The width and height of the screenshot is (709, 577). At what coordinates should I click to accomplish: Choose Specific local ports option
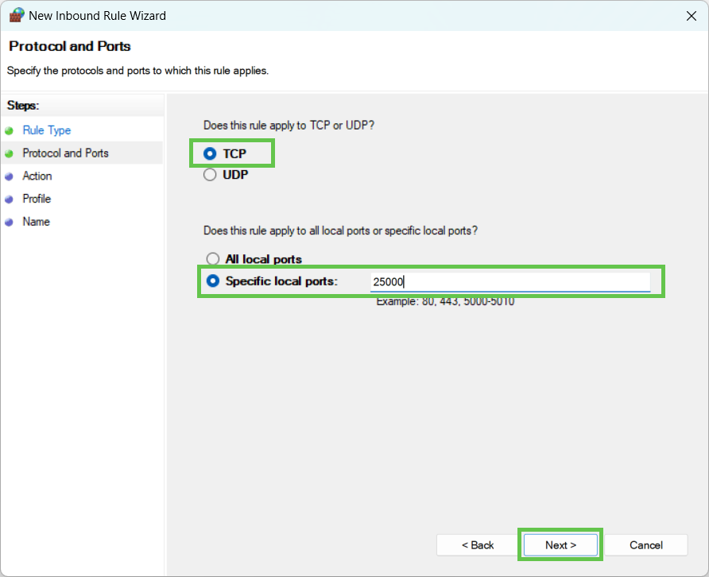coord(272,281)
